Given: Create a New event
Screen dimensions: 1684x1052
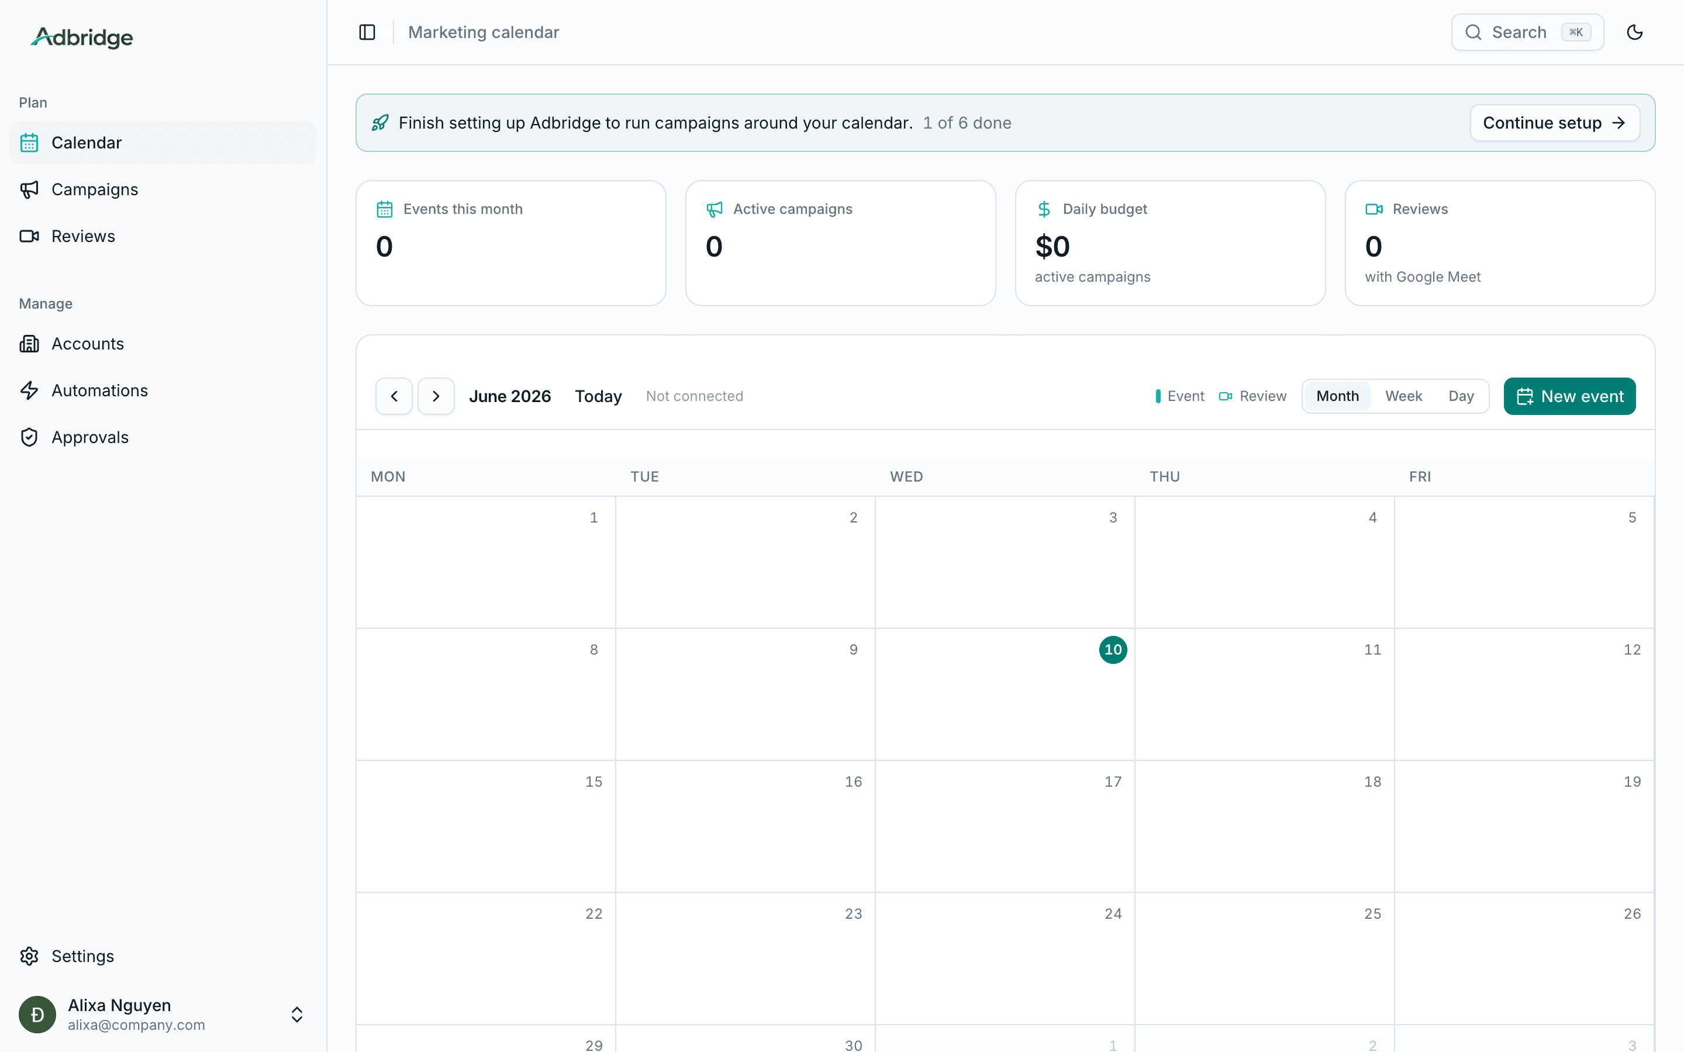Looking at the screenshot, I should (x=1570, y=396).
